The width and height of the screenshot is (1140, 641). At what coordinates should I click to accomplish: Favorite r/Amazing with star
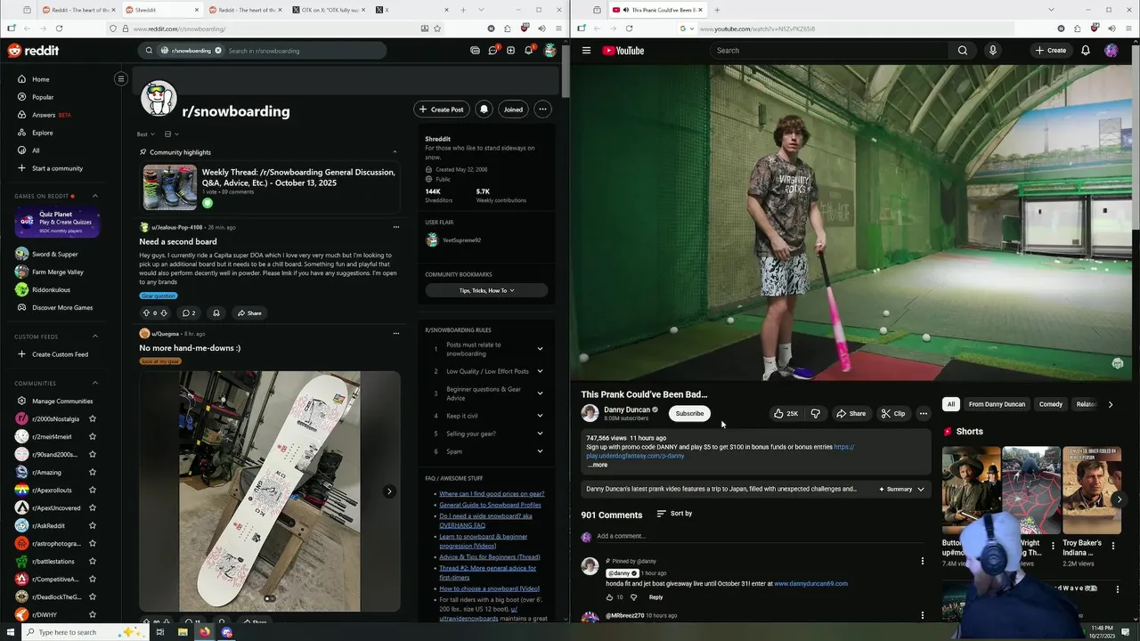coord(93,473)
